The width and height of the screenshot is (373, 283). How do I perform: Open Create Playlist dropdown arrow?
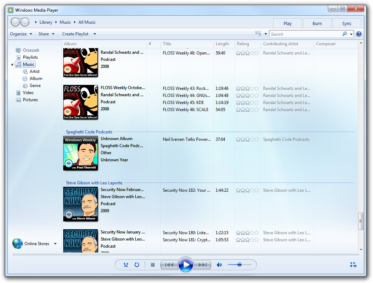pyautogui.click(x=95, y=34)
